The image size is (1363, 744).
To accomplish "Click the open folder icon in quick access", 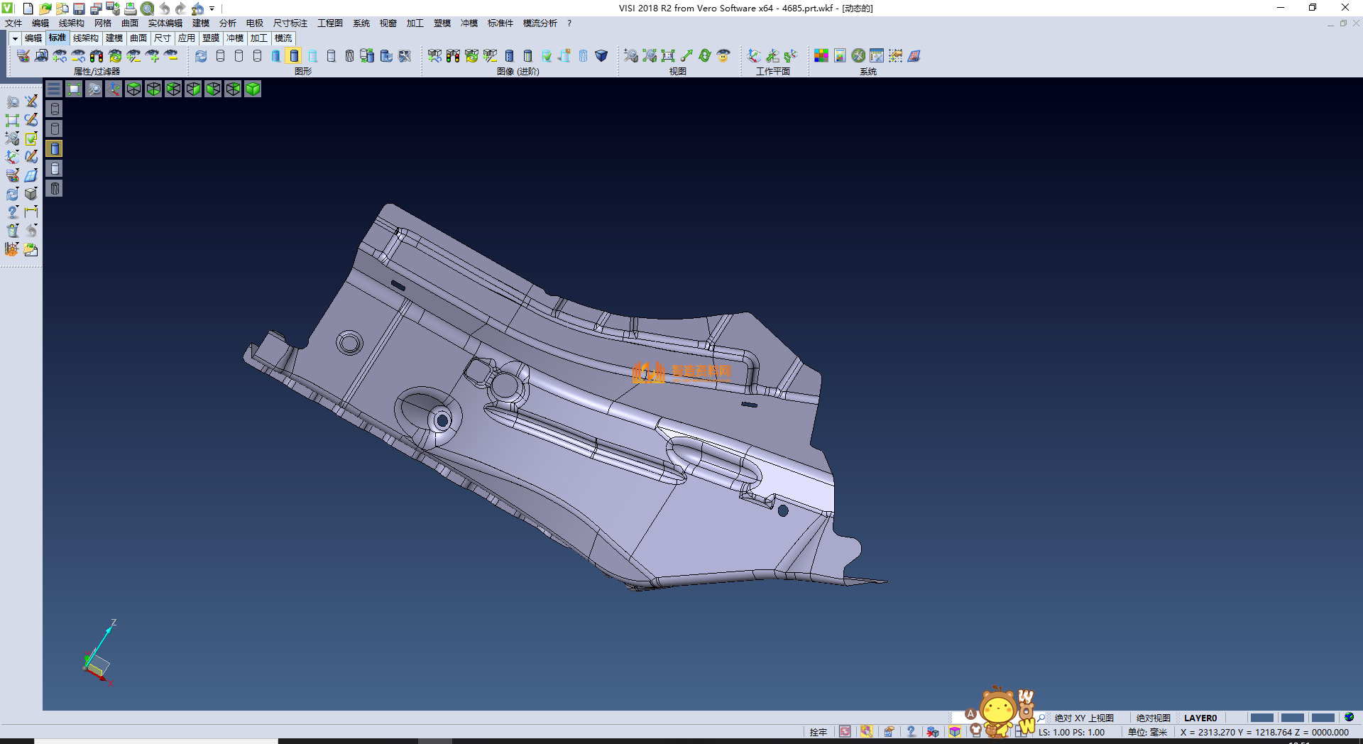I will click(x=45, y=9).
